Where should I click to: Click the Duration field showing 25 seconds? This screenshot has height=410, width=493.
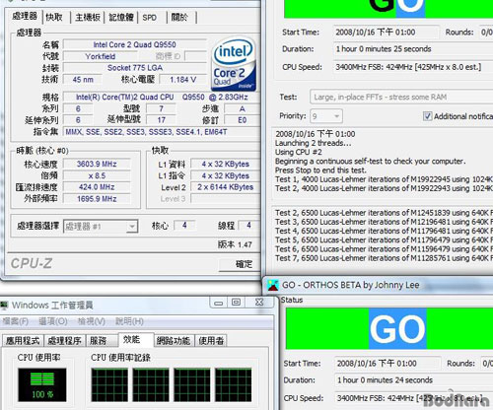pyautogui.click(x=413, y=49)
